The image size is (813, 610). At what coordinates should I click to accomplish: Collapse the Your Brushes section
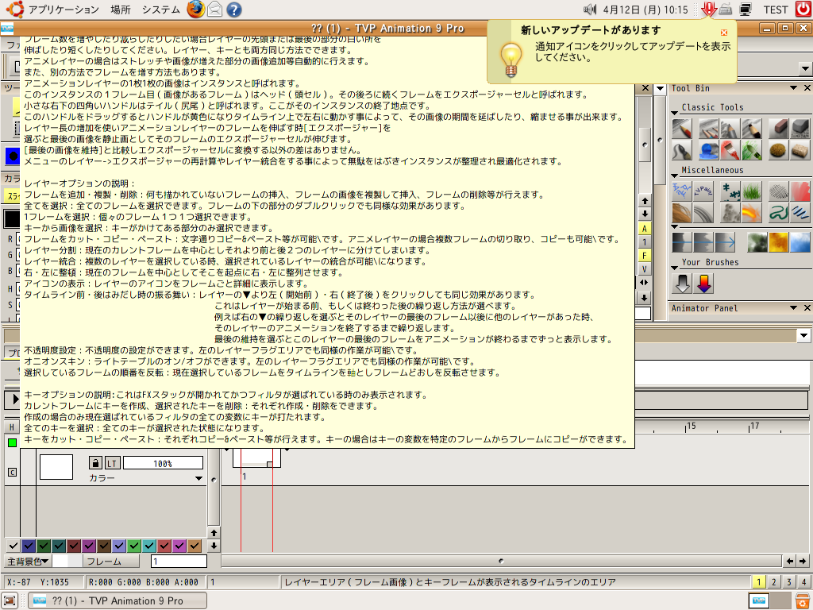tap(675, 268)
